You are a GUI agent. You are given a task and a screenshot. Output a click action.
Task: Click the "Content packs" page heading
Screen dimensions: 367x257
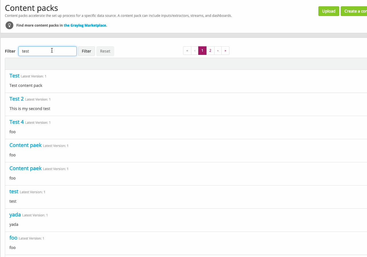31,8
